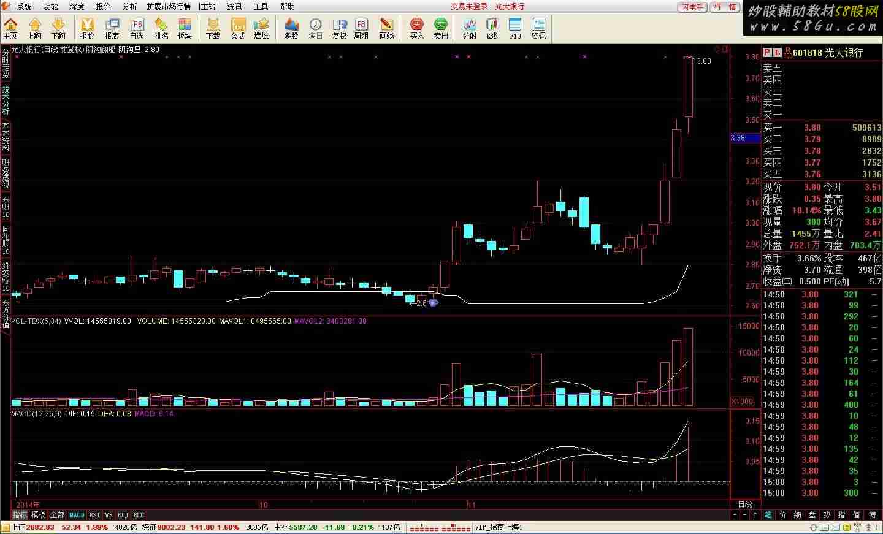Open the 板块 sectors icon
Screen dimensions: 883x534
tap(185, 28)
